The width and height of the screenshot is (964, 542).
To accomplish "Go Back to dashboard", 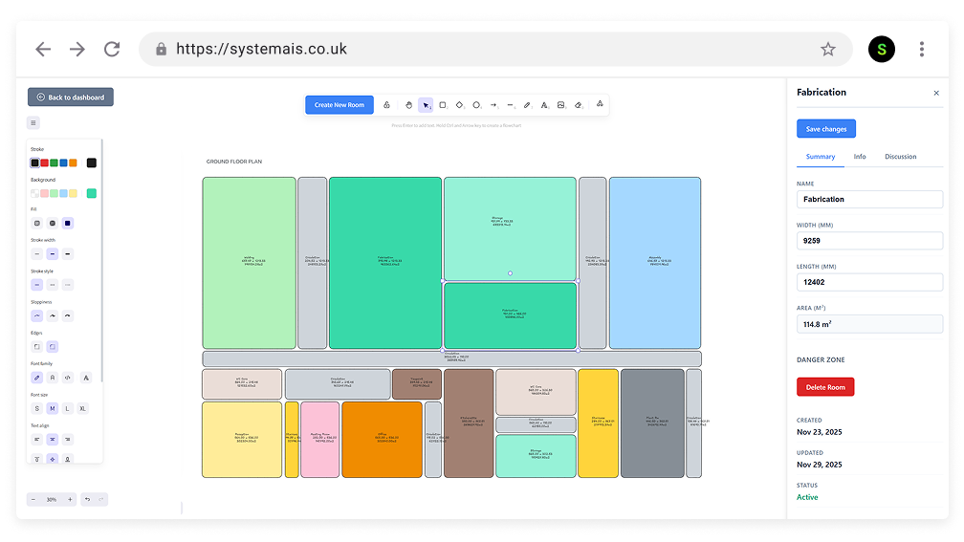I will tap(70, 98).
